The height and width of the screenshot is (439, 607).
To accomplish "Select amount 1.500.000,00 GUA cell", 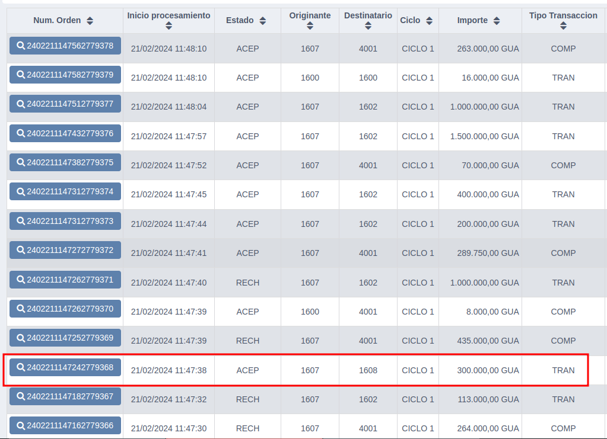I will (480, 136).
